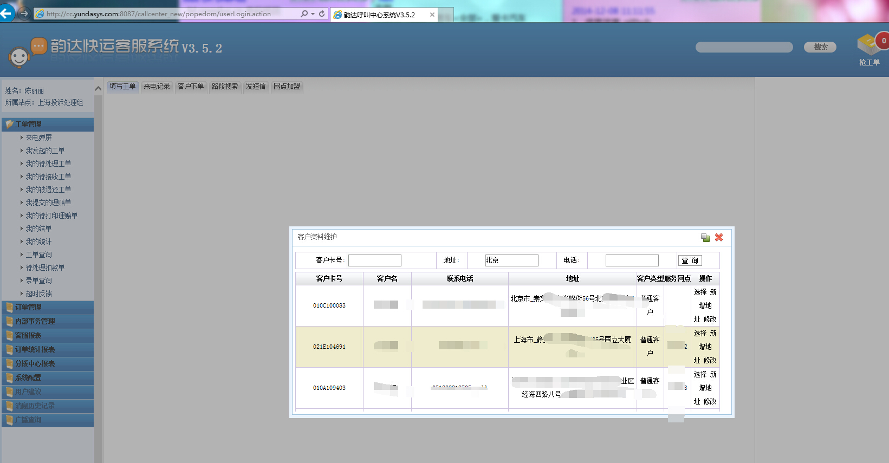The width and height of the screenshot is (889, 463).
Task: Expand the 客服报表 section
Action: [48, 336]
